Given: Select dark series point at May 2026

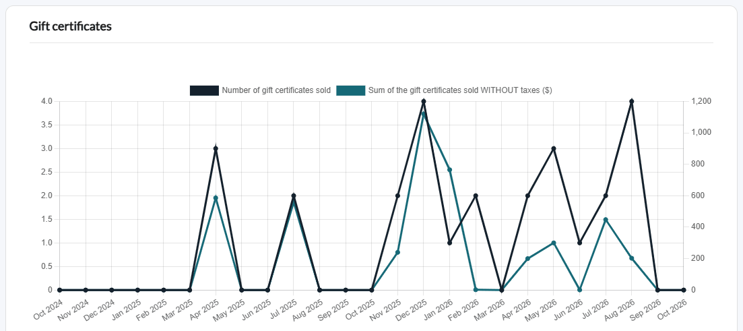Looking at the screenshot, I should [554, 148].
